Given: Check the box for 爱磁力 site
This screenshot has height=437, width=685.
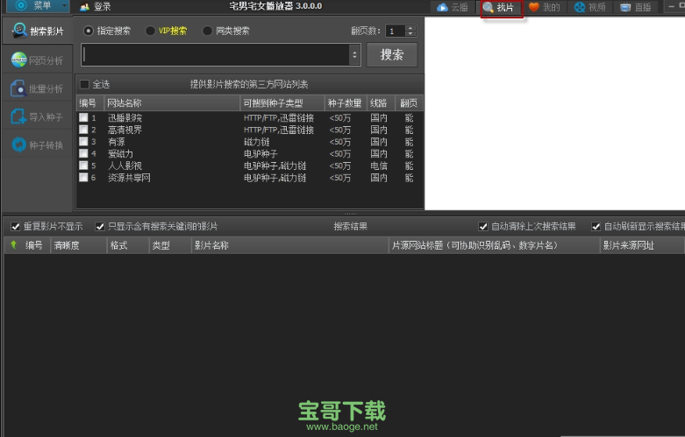Looking at the screenshot, I should click(x=83, y=153).
